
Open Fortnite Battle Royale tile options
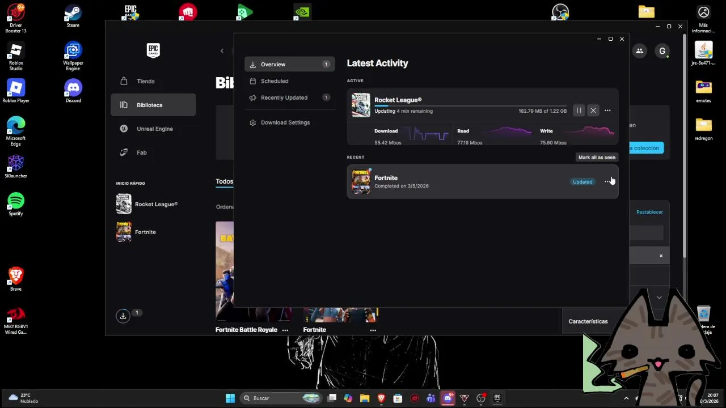pos(285,330)
